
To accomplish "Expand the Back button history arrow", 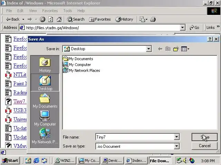I will [23, 19].
